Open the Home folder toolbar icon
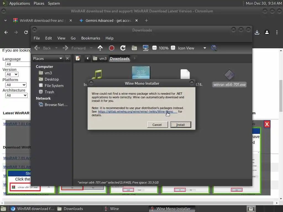 pos(134,48)
